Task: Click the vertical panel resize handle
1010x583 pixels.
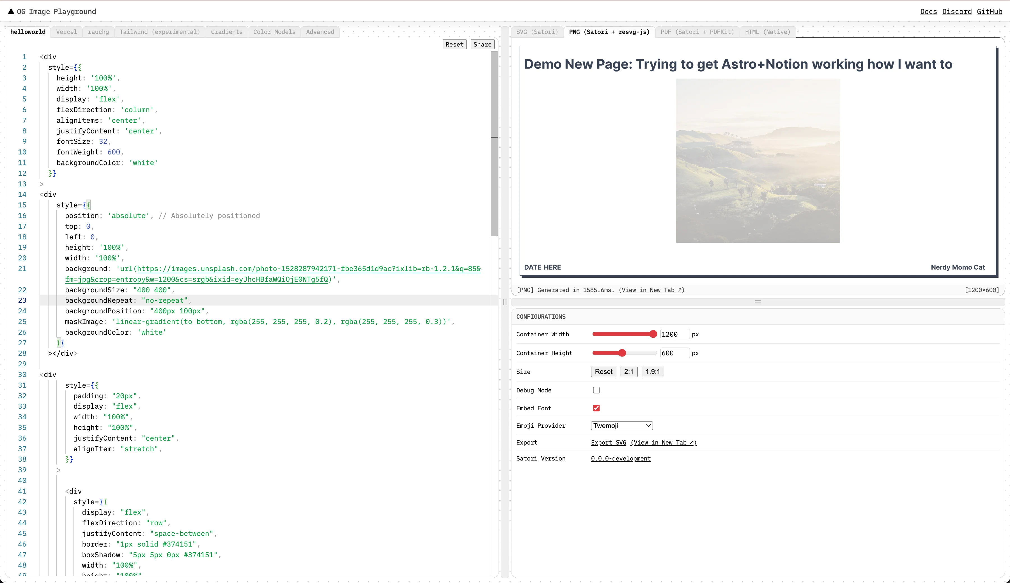Action: 505,302
